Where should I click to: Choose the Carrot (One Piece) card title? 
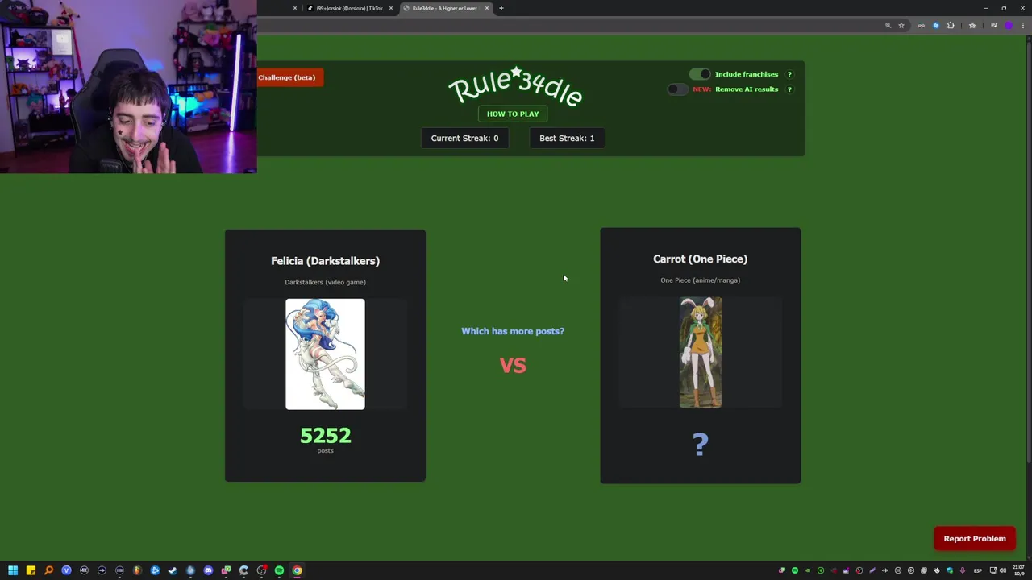click(700, 259)
